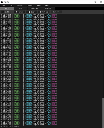Select the MIDI tab
The height and width of the screenshot is (128, 104).
coord(7,8)
